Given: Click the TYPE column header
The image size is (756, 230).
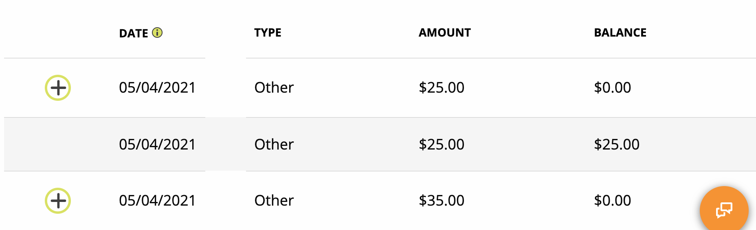Looking at the screenshot, I should (x=268, y=33).
